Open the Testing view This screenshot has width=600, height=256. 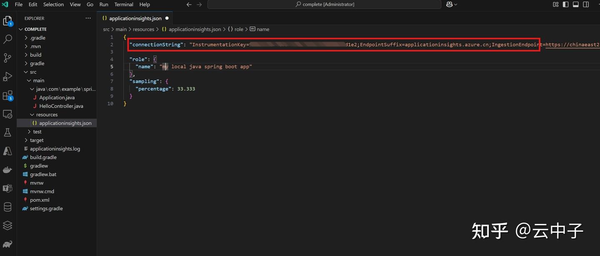pyautogui.click(x=7, y=132)
